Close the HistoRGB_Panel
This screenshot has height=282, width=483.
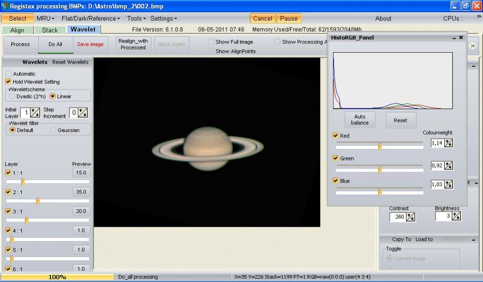pyautogui.click(x=461, y=38)
